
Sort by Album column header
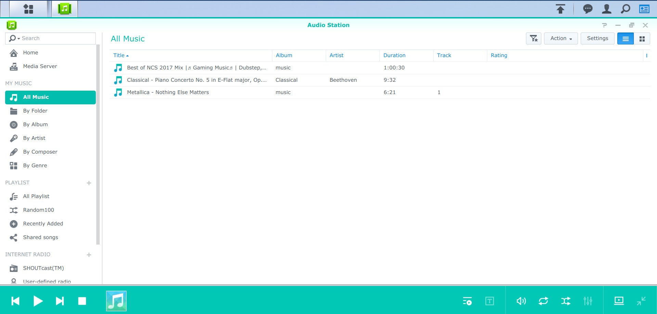pos(299,55)
